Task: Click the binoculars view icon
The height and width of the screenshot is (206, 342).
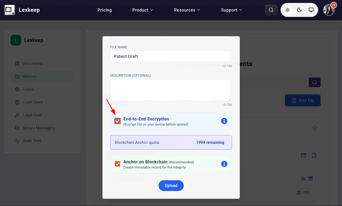Action: 303,179
